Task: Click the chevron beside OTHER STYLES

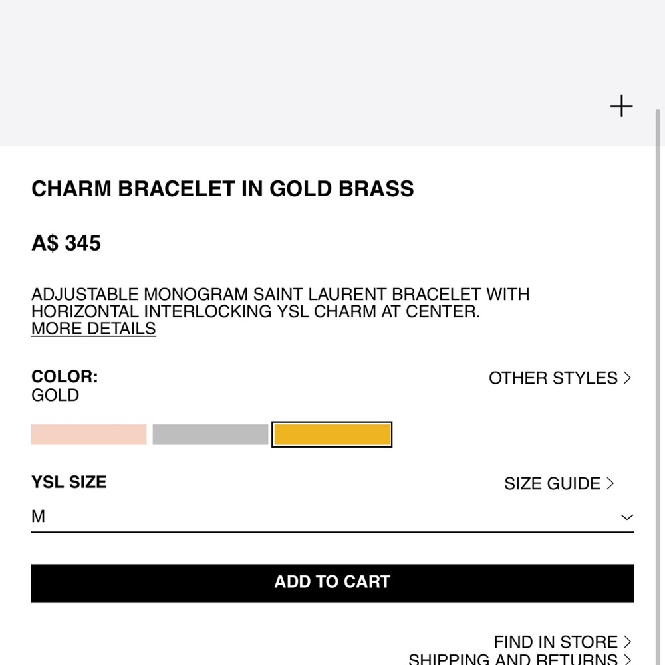Action: click(x=628, y=377)
